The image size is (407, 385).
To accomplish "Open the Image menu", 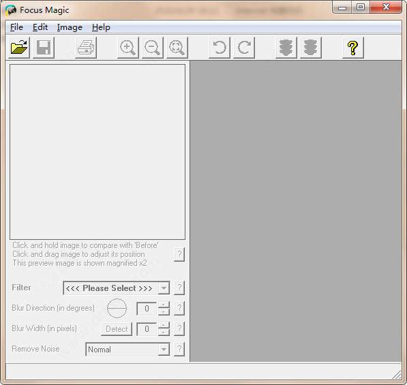I will click(70, 27).
